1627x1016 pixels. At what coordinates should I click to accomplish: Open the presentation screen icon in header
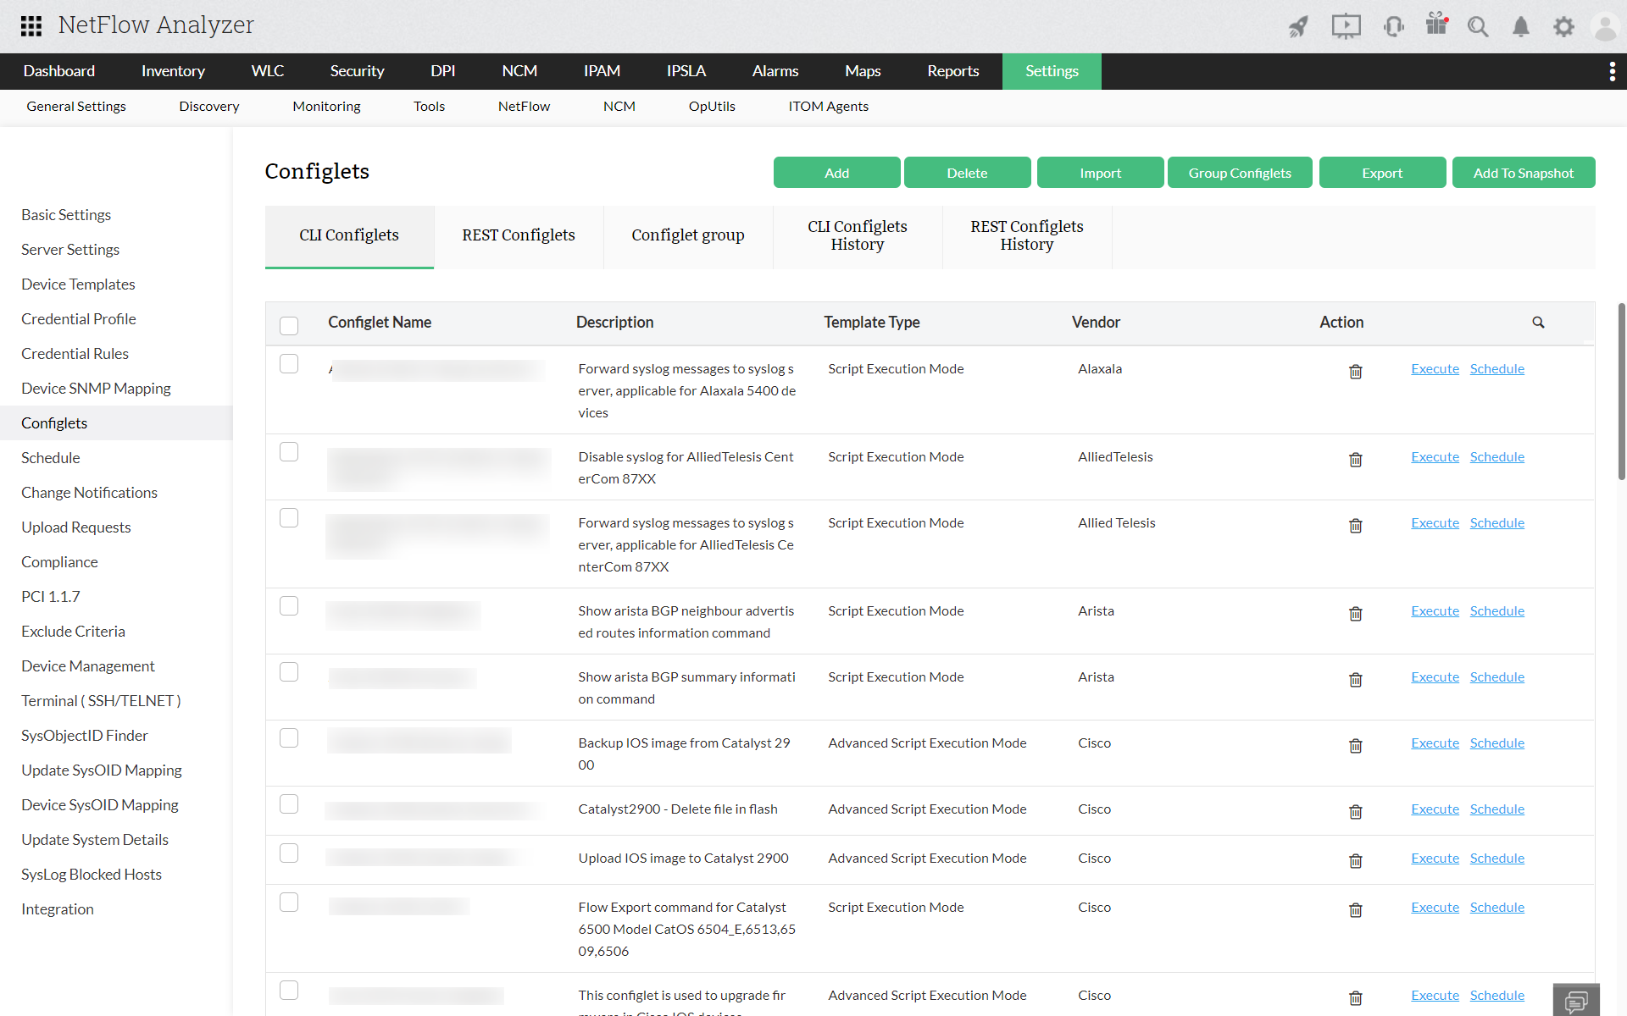coord(1346,26)
